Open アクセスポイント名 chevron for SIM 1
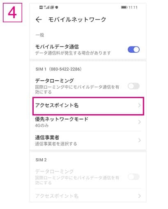The image size is (168, 209). 139,106
